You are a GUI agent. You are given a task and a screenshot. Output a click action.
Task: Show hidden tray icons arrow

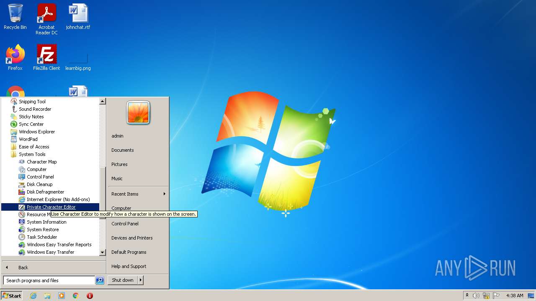tap(467, 296)
